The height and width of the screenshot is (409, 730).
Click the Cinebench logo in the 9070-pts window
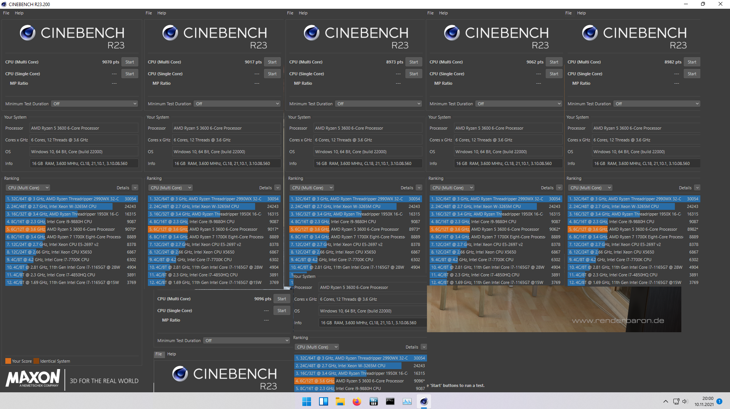[x=72, y=37]
